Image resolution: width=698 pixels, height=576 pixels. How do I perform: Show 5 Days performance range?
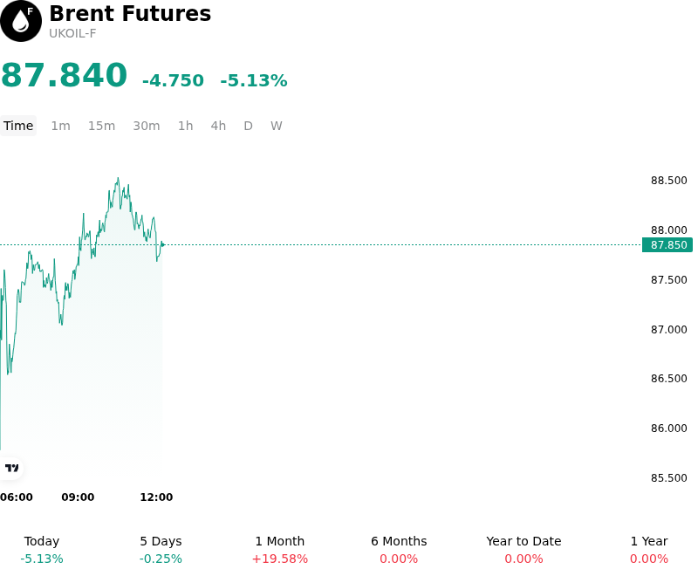pos(161,550)
